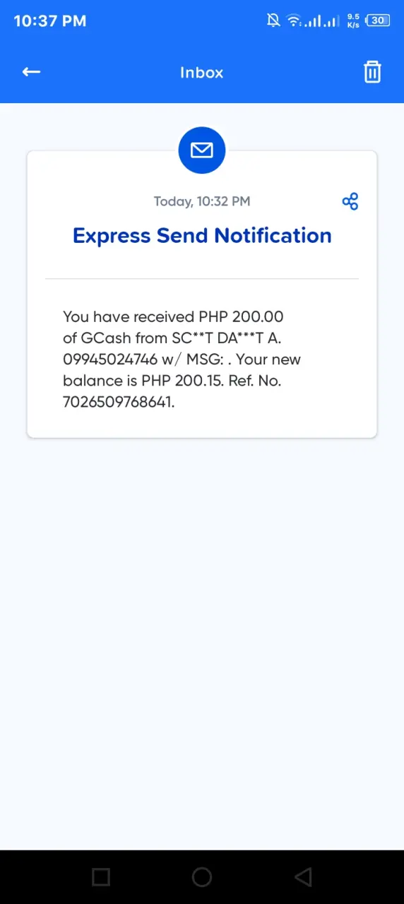Open Android recent apps square button

[x=101, y=876]
